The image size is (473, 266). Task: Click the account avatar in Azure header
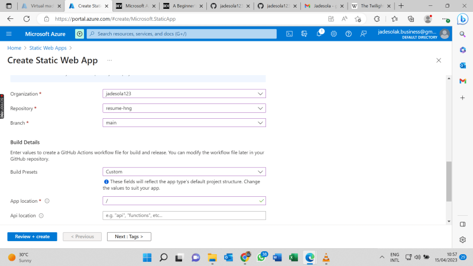(445, 34)
